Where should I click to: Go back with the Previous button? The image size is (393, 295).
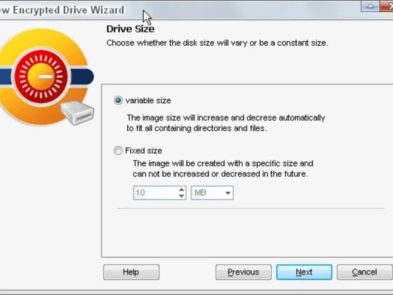pyautogui.click(x=243, y=272)
